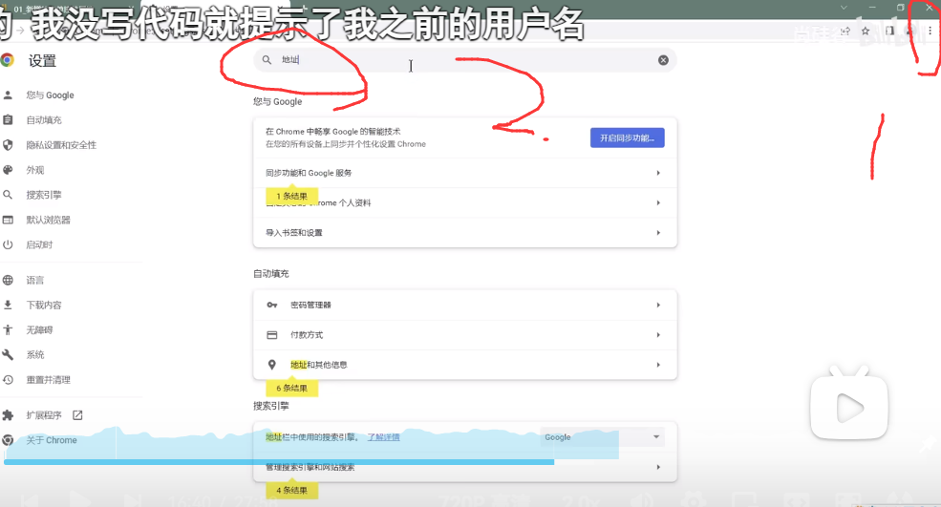This screenshot has width=941, height=507.
Task: Open 扩展程序 extensions link
Action: pyautogui.click(x=44, y=415)
